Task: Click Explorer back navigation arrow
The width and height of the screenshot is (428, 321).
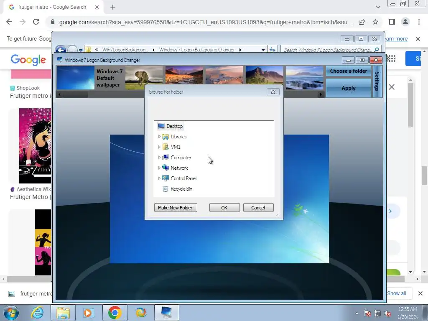Action: click(x=61, y=50)
